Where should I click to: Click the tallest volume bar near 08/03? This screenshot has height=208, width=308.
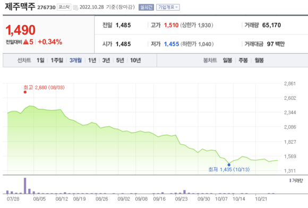(25, 186)
